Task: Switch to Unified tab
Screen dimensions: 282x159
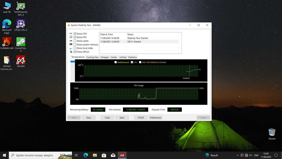Action: point(123,57)
